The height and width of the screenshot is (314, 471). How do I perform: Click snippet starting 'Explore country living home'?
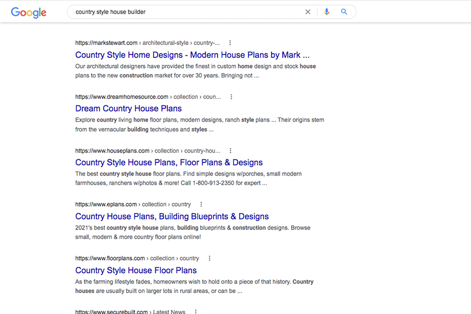(200, 125)
